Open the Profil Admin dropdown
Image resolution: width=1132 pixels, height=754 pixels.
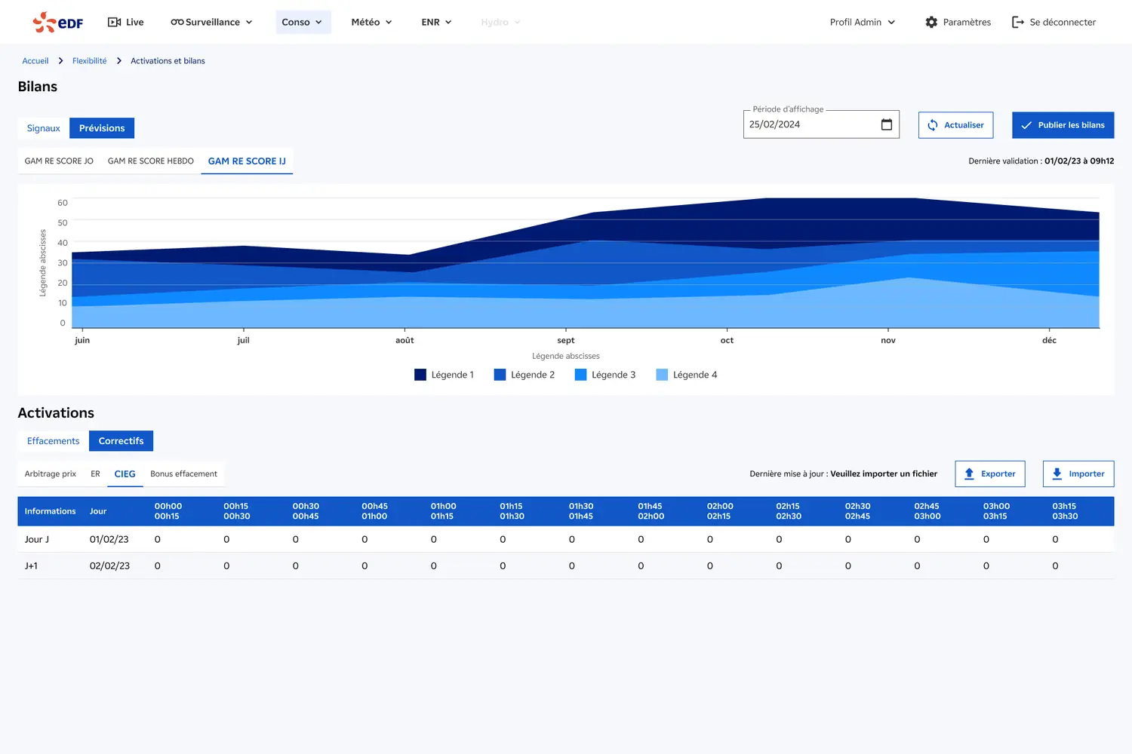(863, 22)
